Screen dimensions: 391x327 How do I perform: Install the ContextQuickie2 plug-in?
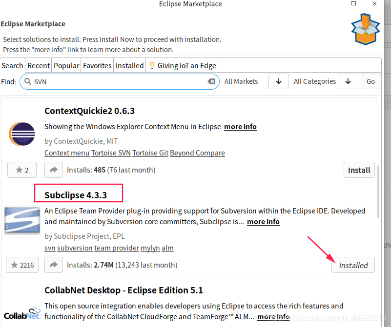coord(359,170)
